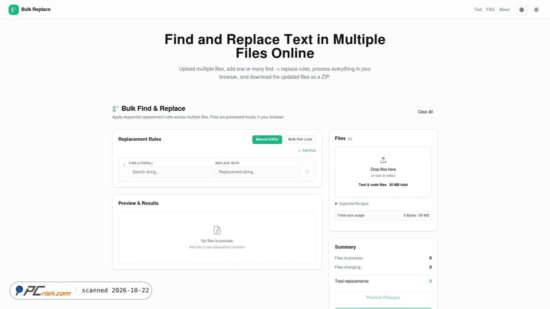Toggle the light/dark theme sun icon
550x309 pixels.
point(536,10)
